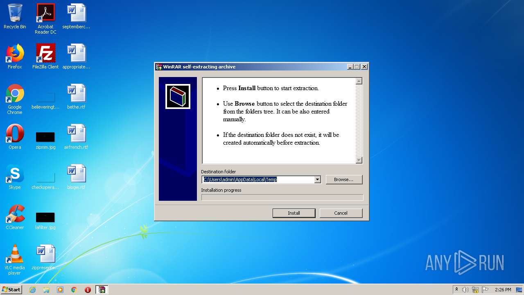Minimize the WinRAR self-extracting archive window
The height and width of the screenshot is (295, 524).
point(350,67)
